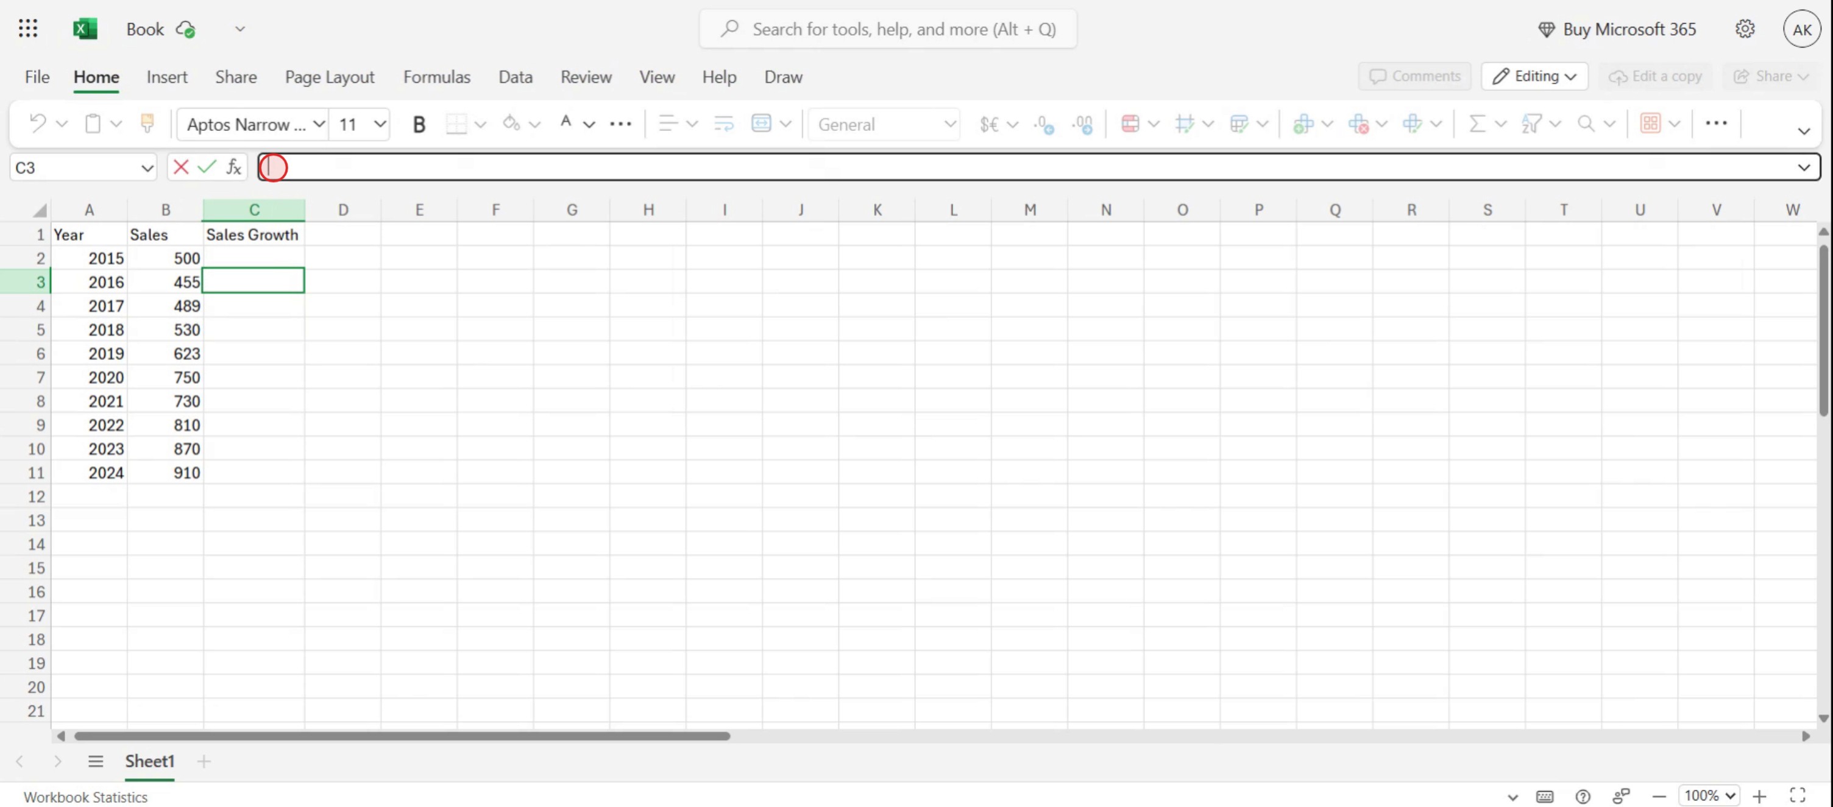This screenshot has width=1833, height=807.
Task: Switch to the Formulas tab
Action: point(436,77)
